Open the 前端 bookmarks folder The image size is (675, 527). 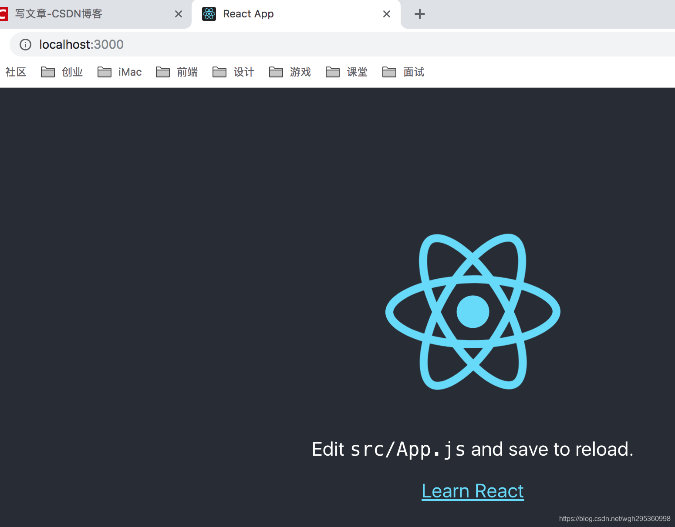[x=177, y=72]
